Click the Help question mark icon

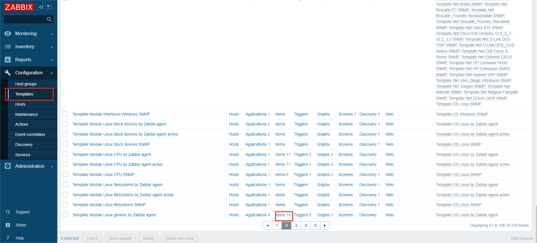point(8,238)
